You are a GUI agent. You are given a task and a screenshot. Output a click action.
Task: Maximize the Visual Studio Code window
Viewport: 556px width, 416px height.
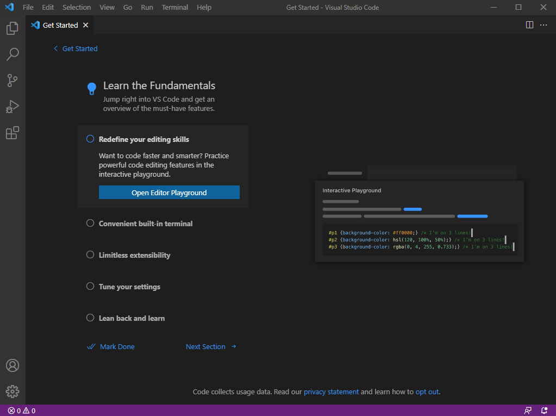coord(518,7)
